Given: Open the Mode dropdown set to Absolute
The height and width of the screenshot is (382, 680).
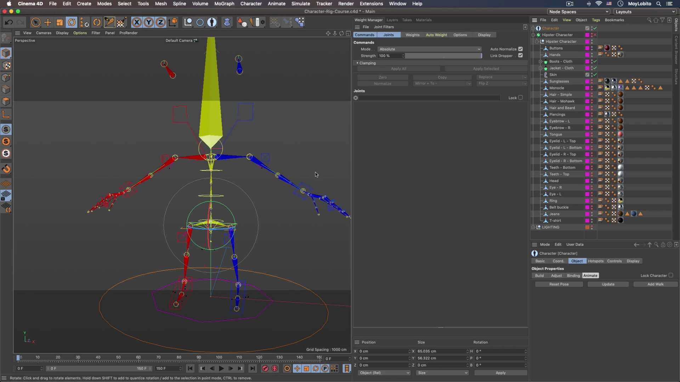Looking at the screenshot, I should 430,49.
